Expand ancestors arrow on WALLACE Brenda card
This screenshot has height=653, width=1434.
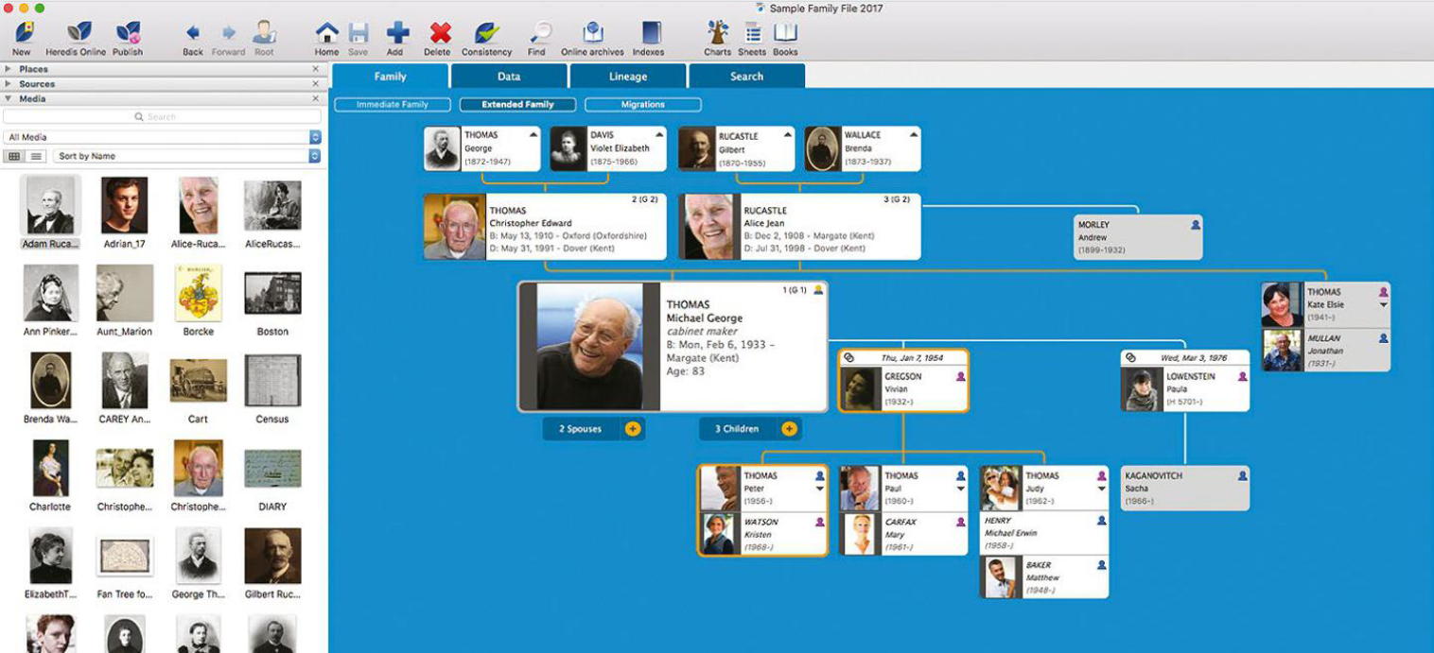click(913, 135)
